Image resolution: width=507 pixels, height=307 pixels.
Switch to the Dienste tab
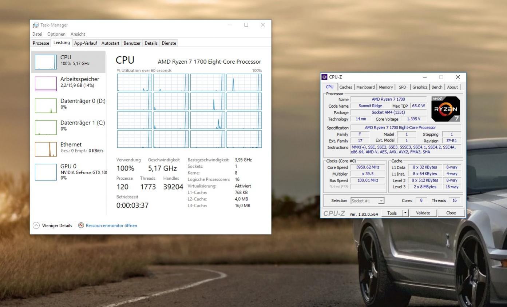click(x=169, y=43)
